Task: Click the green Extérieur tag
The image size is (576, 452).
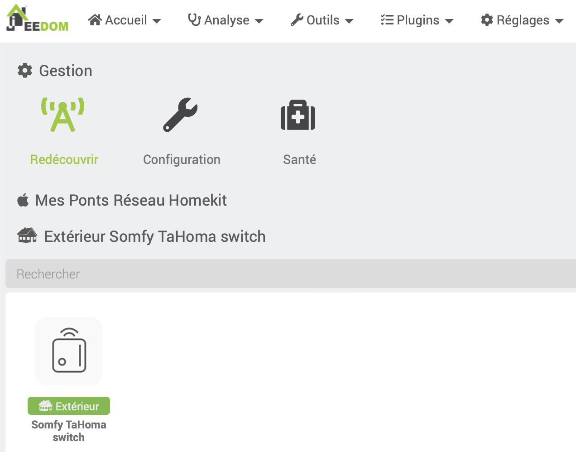Action: pos(69,406)
